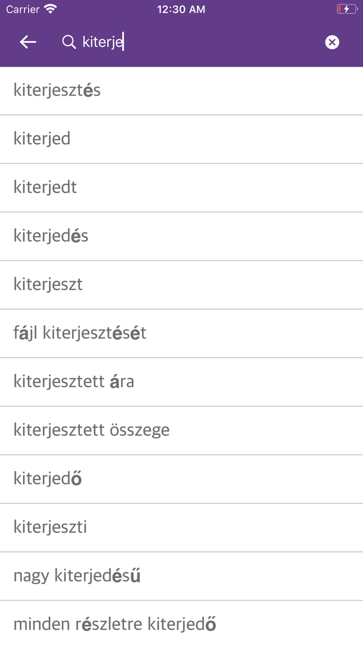Open the entry kiterjed
The image size is (363, 646).
[41, 139]
